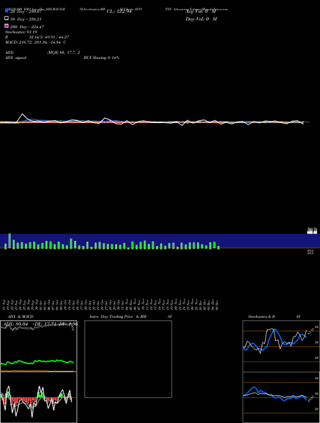Click the MACD: 216.72, 231.56 line
This screenshot has width=320, height=423.
coord(36,42)
